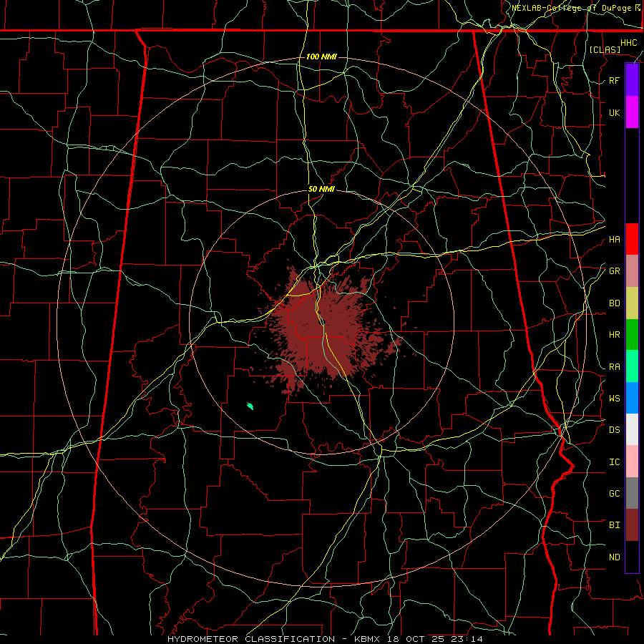The width and height of the screenshot is (644, 644).
Task: Click the IC legend label
Action: 614,462
